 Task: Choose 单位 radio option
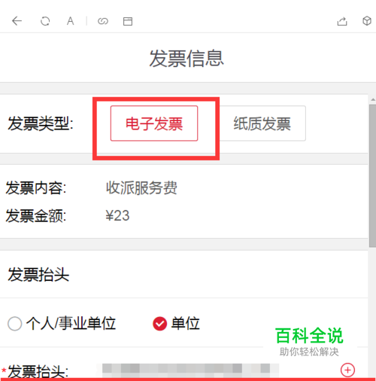pyautogui.click(x=159, y=324)
